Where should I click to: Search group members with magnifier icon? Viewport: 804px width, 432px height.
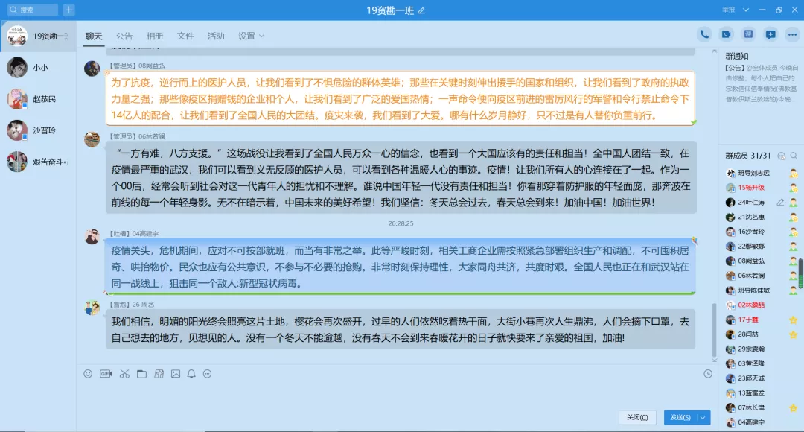(x=781, y=156)
